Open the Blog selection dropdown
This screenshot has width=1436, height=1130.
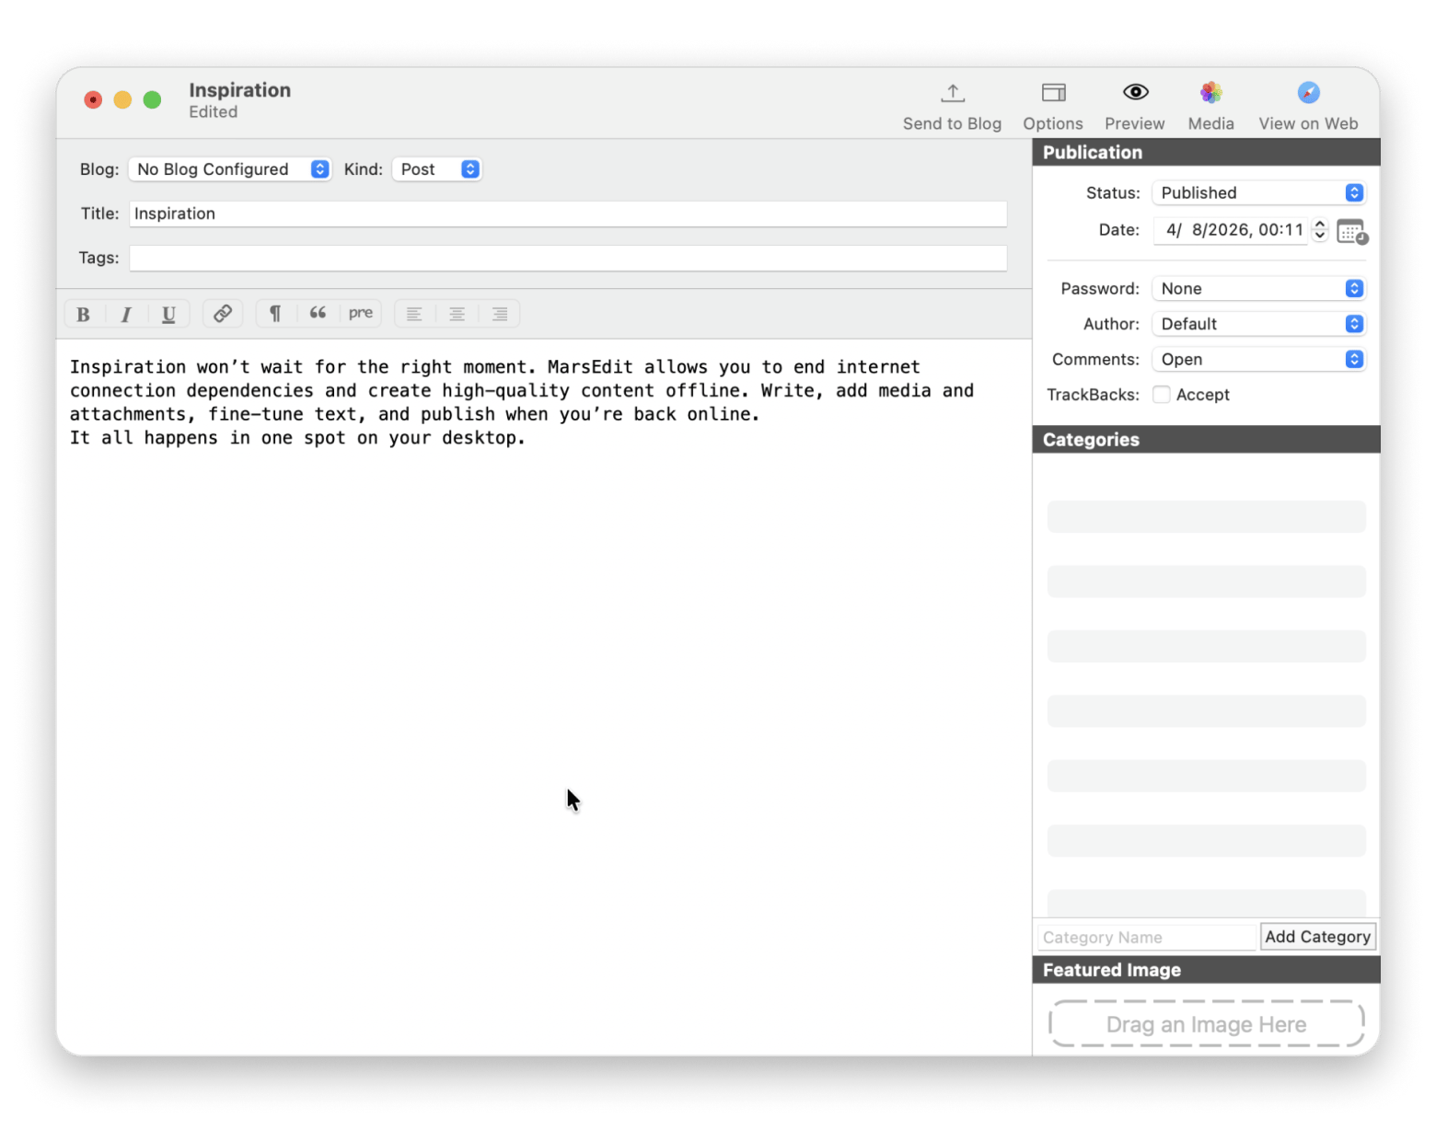click(x=229, y=169)
